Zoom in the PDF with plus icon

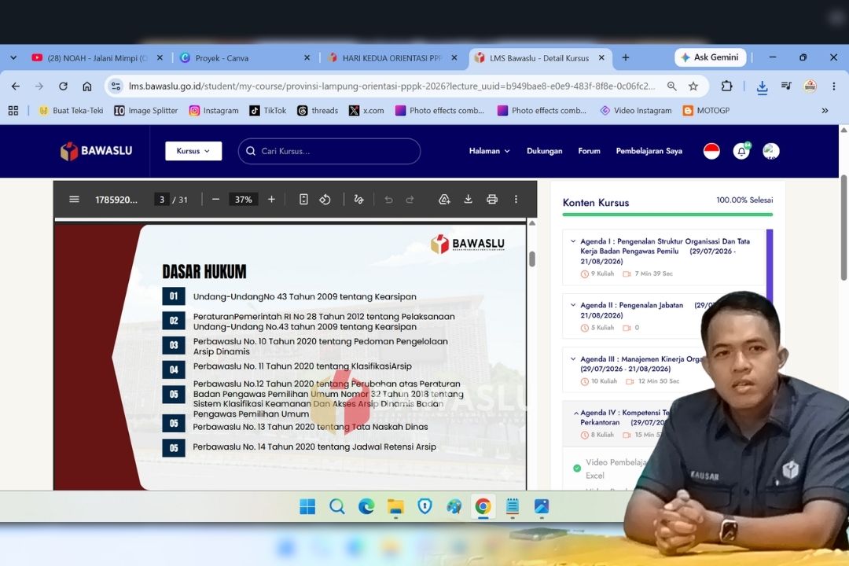click(x=271, y=200)
